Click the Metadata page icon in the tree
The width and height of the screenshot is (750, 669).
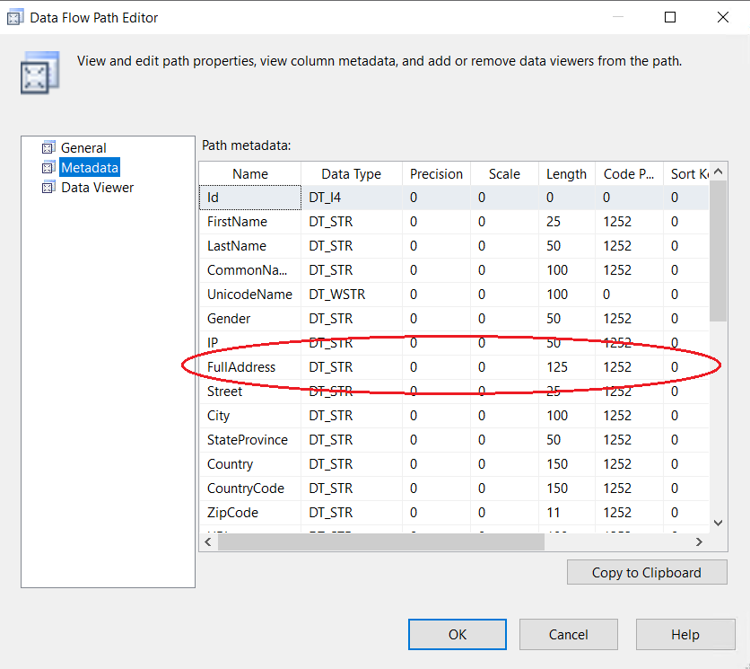[x=48, y=168]
